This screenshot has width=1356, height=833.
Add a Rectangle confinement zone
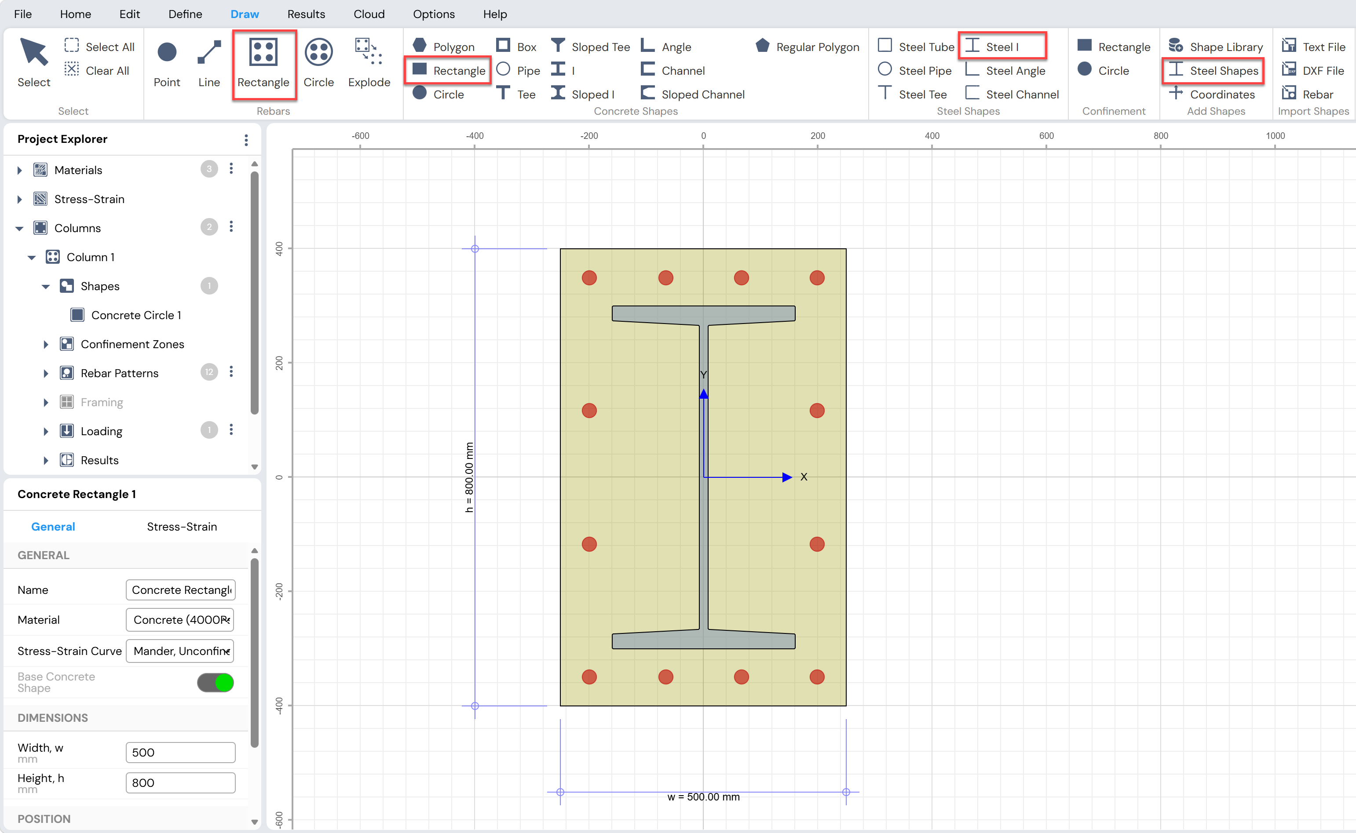click(1114, 47)
